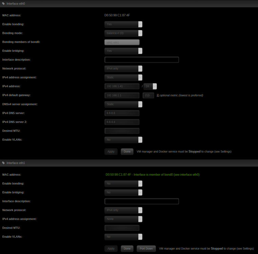
Task: Click the tag icon beside Interface eth1
Action: point(3,163)
